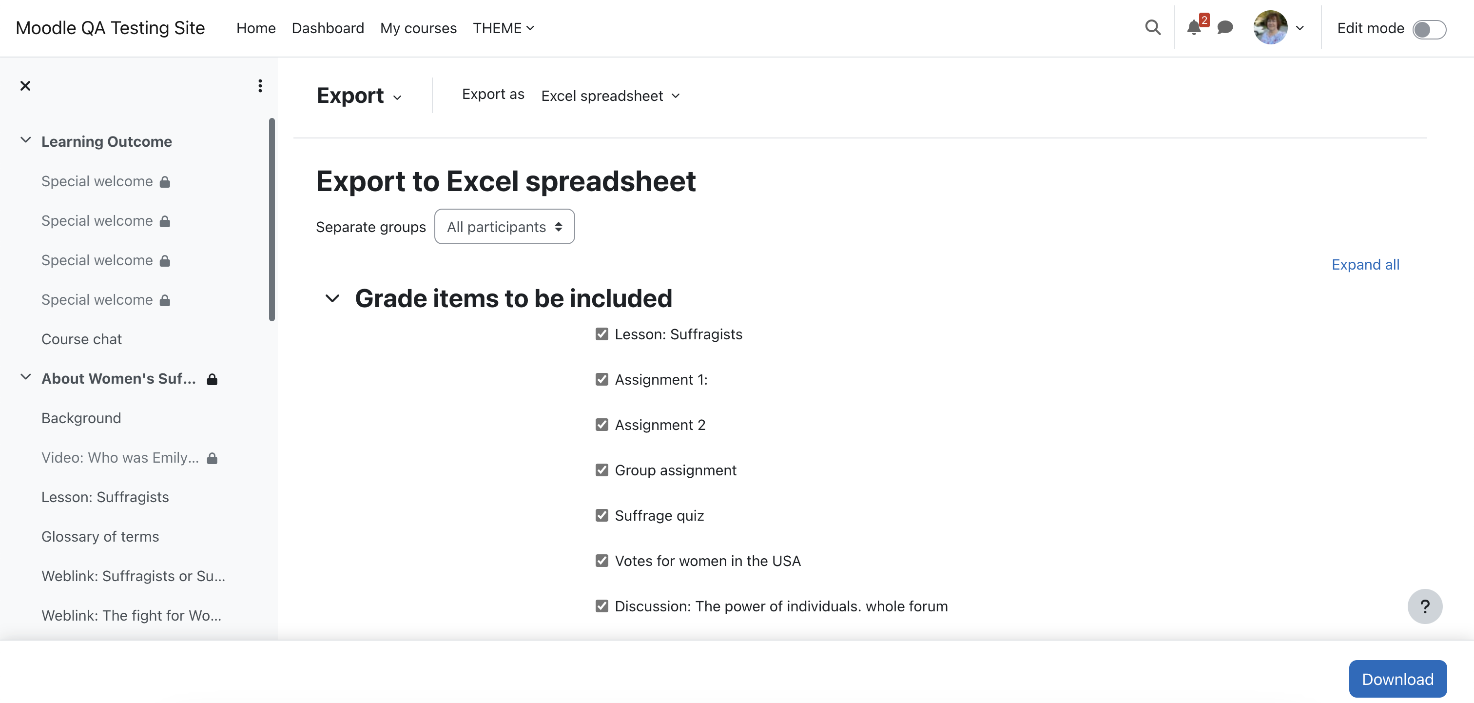The width and height of the screenshot is (1474, 703).
Task: Uncheck the Lesson: Suffragists checkbox
Action: click(x=601, y=334)
